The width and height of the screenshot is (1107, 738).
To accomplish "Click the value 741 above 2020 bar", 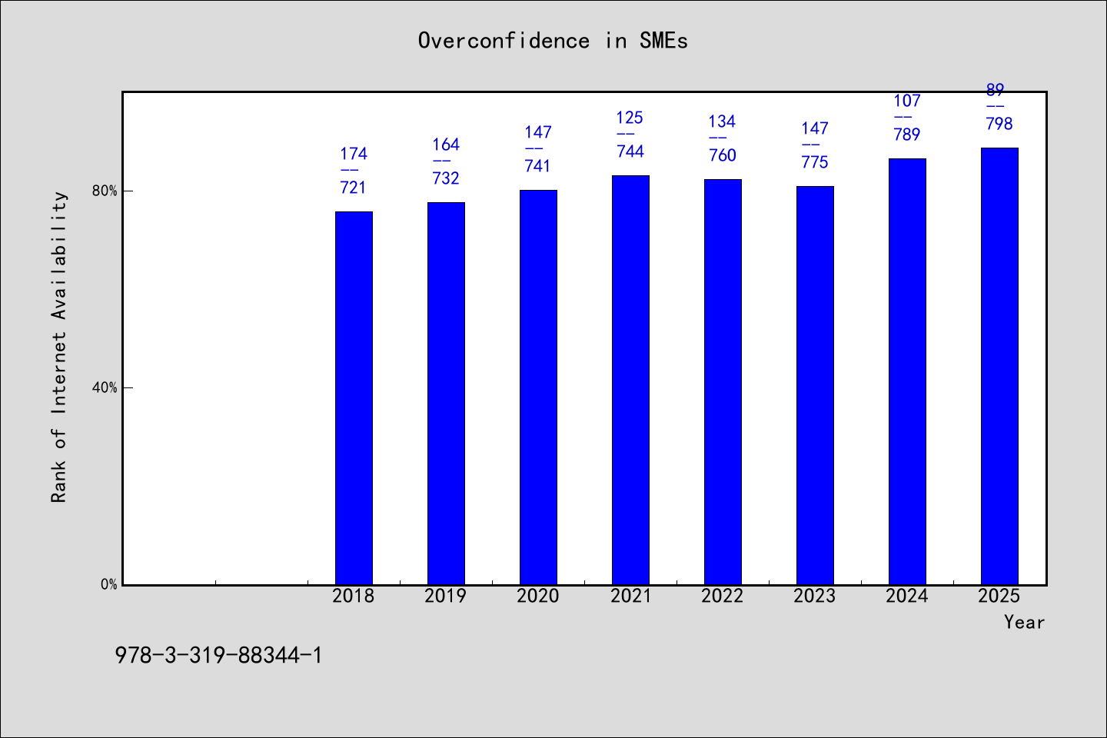I will [x=538, y=166].
